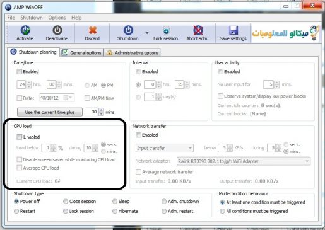Expand the Network adapter dropdown list
Viewport: 325px width, 230px height.
[244, 161]
